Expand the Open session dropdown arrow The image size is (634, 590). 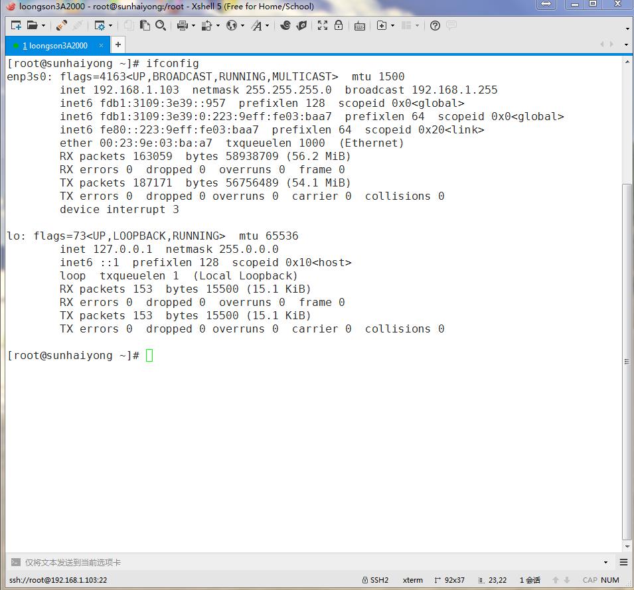(x=44, y=26)
